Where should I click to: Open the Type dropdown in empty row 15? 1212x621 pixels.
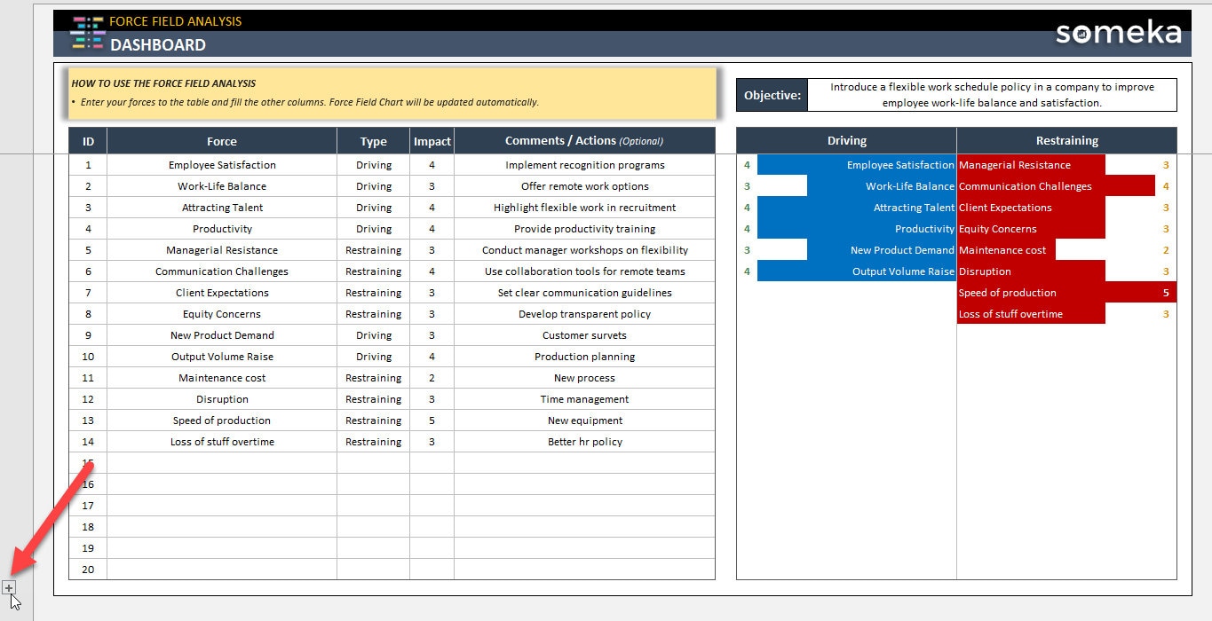click(x=373, y=462)
